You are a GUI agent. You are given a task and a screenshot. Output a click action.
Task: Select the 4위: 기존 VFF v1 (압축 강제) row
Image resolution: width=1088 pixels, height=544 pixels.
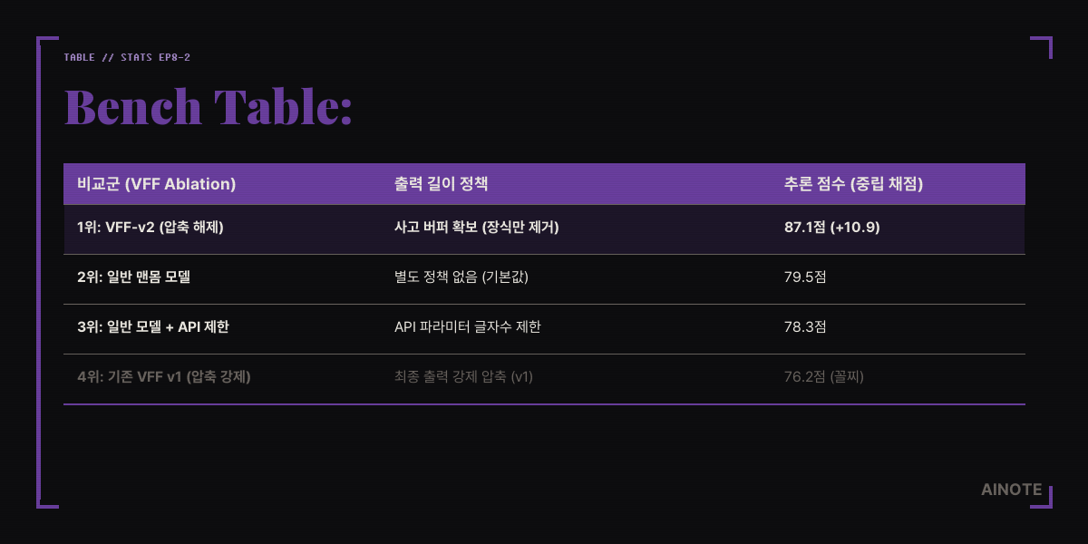[544, 379]
